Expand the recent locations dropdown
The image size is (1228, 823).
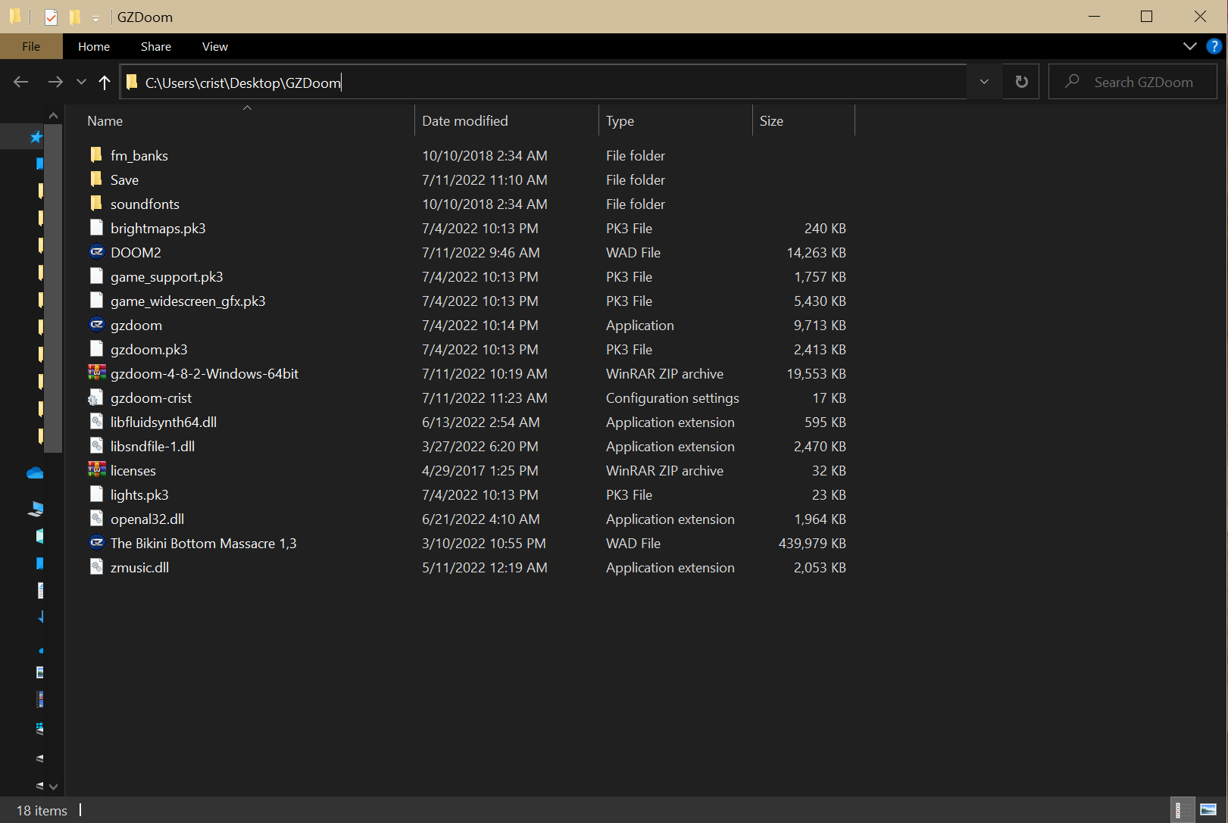81,82
